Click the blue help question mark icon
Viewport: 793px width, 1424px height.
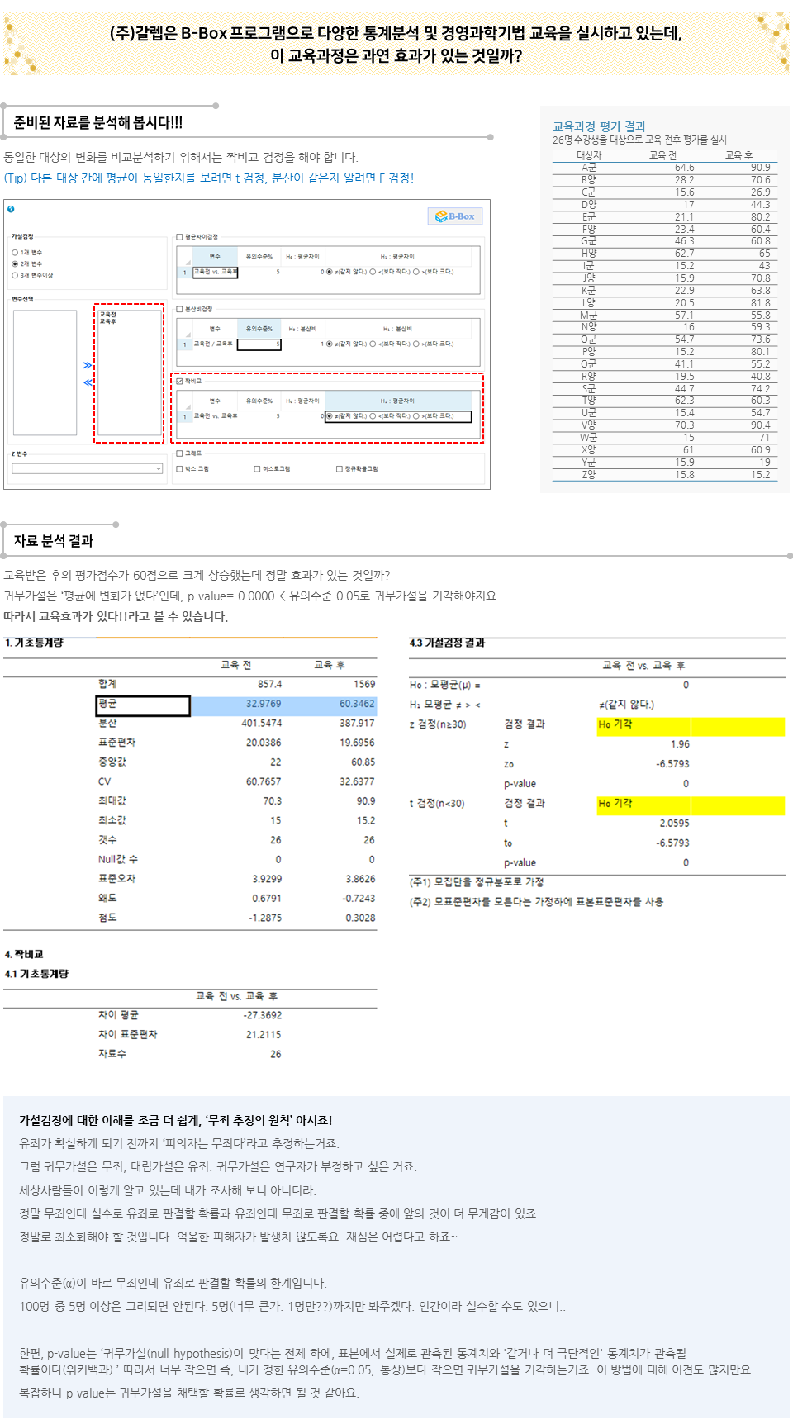(11, 209)
